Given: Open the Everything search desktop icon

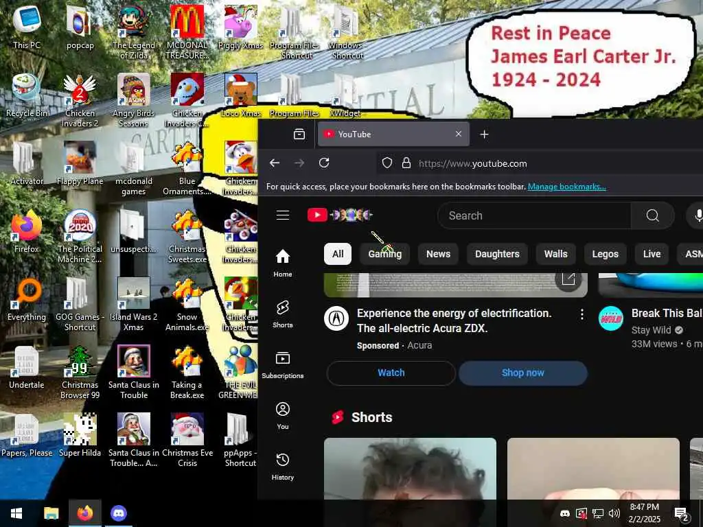Looking at the screenshot, I should click(x=27, y=299).
